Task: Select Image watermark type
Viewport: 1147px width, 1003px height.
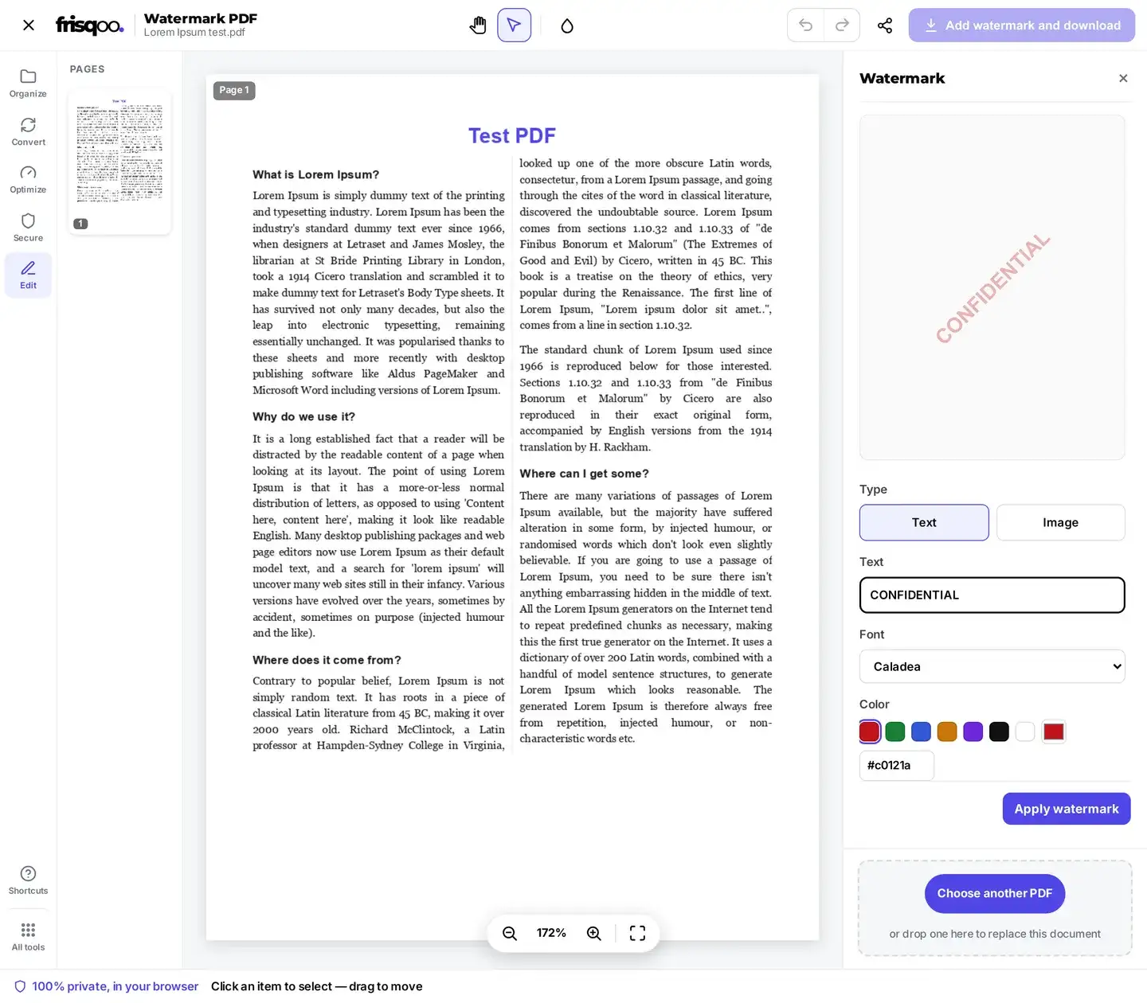Action: pyautogui.click(x=1060, y=522)
